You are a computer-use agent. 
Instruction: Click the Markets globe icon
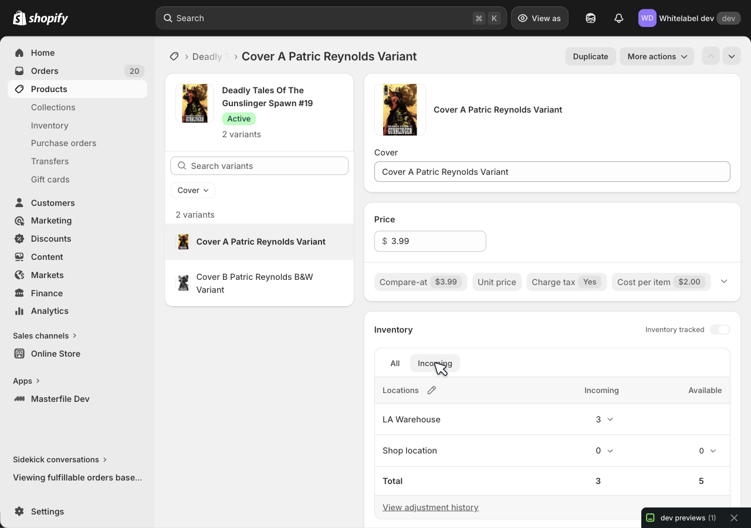(19, 275)
